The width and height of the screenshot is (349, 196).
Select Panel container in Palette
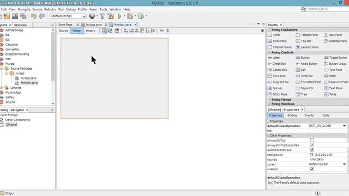pyautogui.click(x=274, y=35)
